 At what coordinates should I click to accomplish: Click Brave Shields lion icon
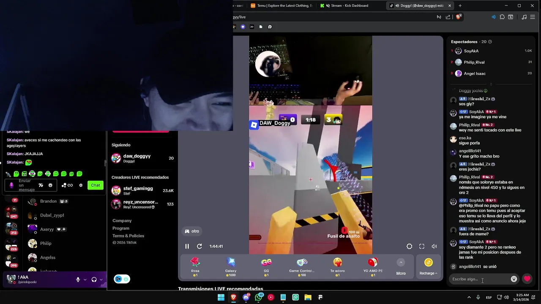point(459,17)
